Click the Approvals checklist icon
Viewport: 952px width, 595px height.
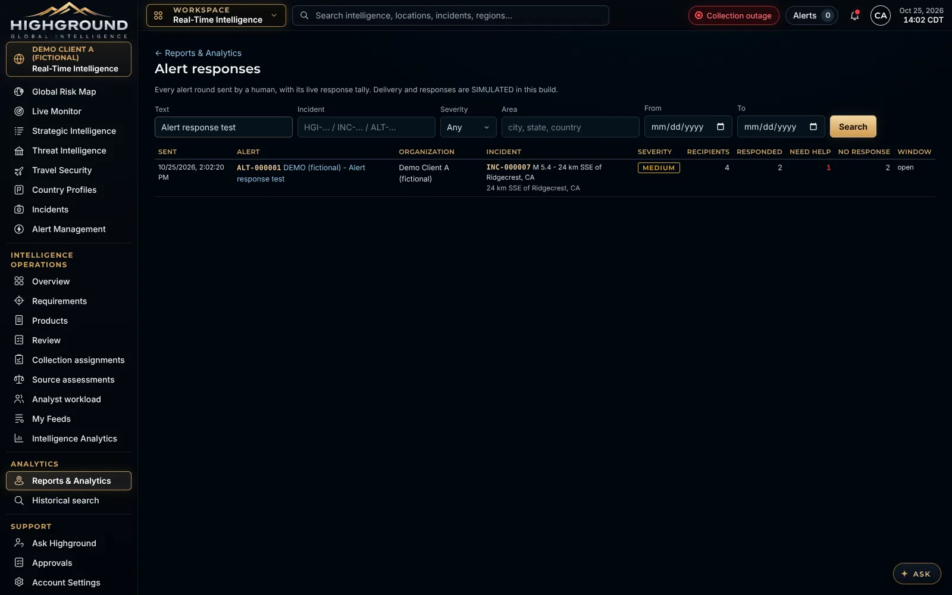pos(19,563)
